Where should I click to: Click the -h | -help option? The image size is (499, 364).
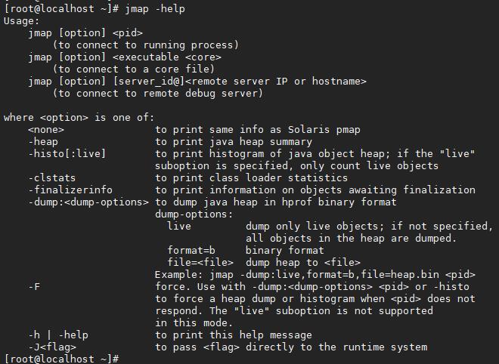(x=58, y=335)
